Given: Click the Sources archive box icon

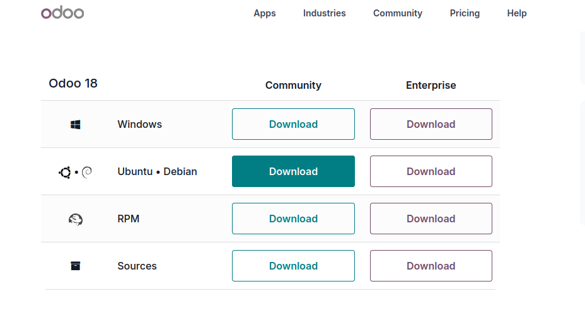Looking at the screenshot, I should [x=76, y=266].
